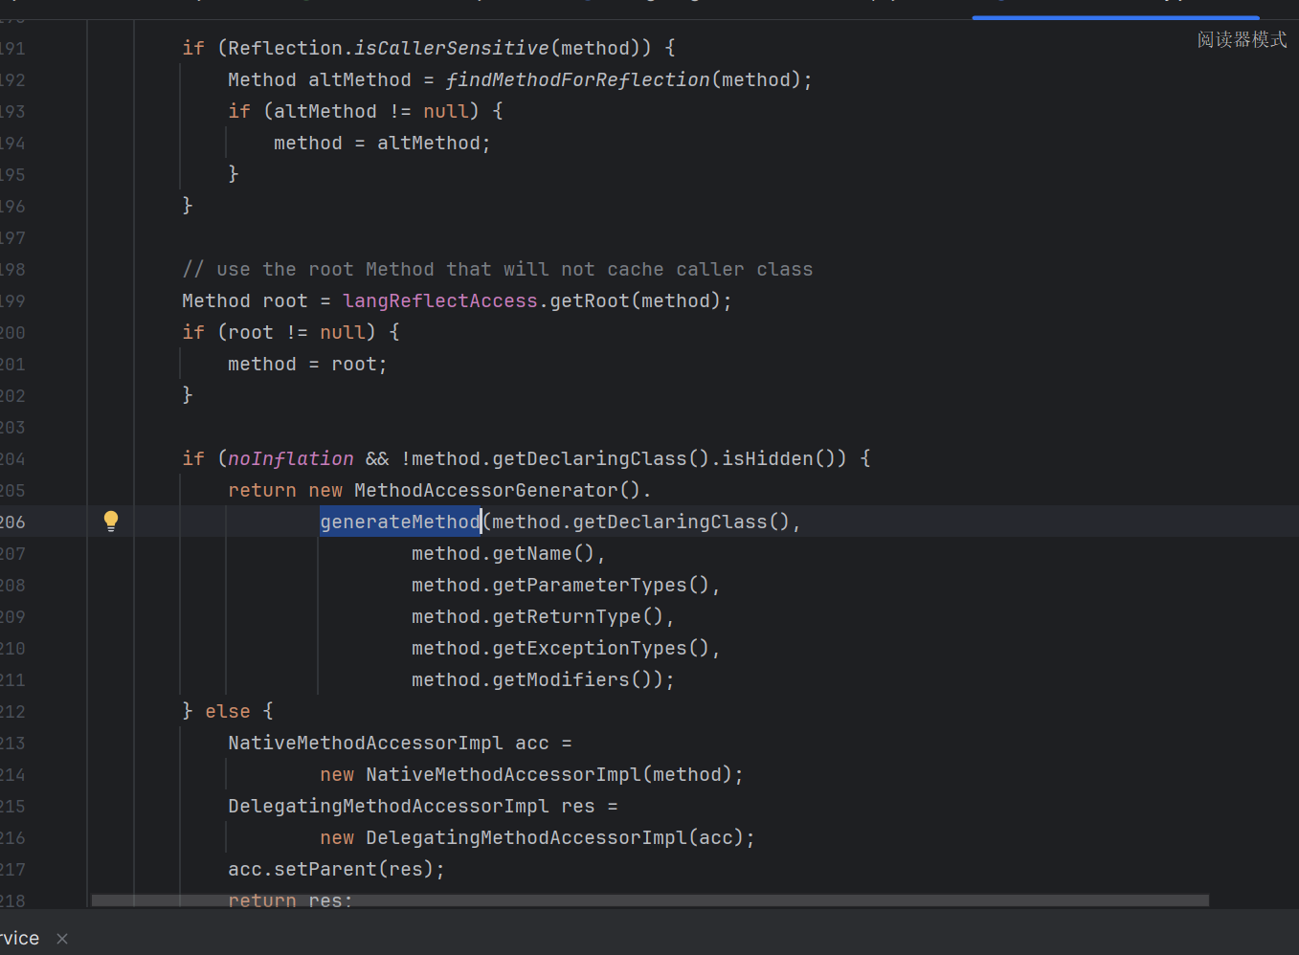Click the noInflation variable
Image resolution: width=1299 pixels, height=955 pixels.
click(x=291, y=458)
